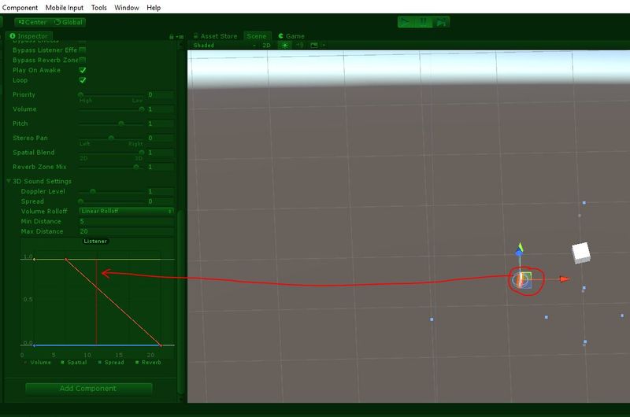Toggle the Center pivot mode button
The image size is (630, 417).
32,22
